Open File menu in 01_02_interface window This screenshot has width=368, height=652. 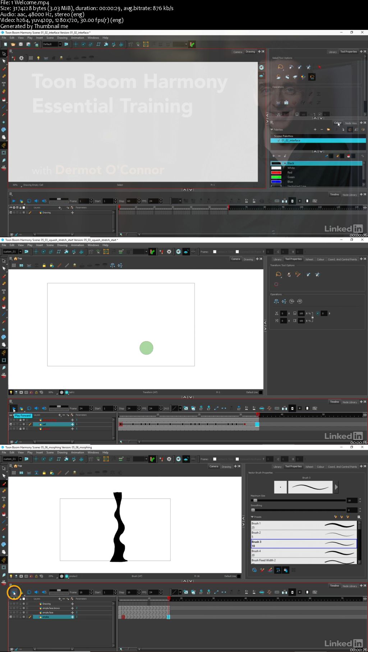pyautogui.click(x=4, y=38)
